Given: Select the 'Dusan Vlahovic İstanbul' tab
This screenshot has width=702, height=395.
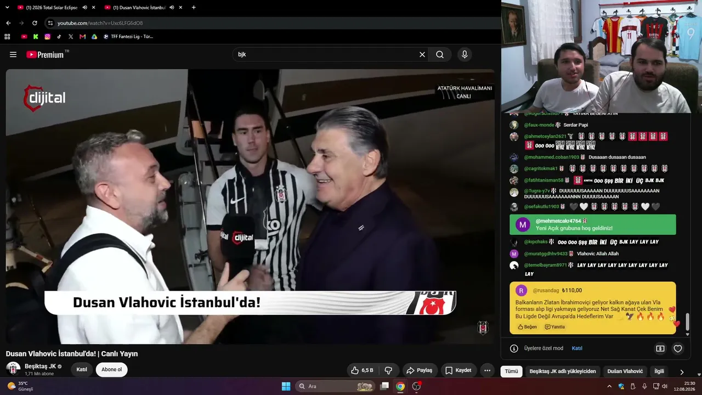Looking at the screenshot, I should 139,7.
